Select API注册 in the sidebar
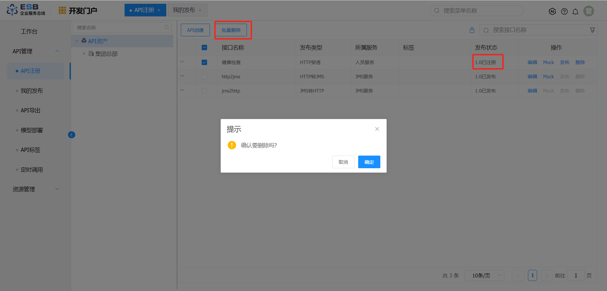 [x=35, y=71]
